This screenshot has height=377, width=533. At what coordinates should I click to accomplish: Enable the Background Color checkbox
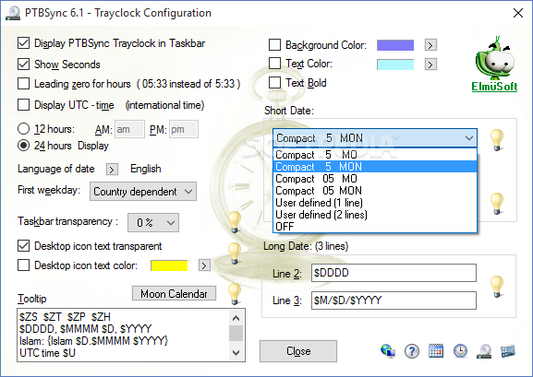[274, 44]
